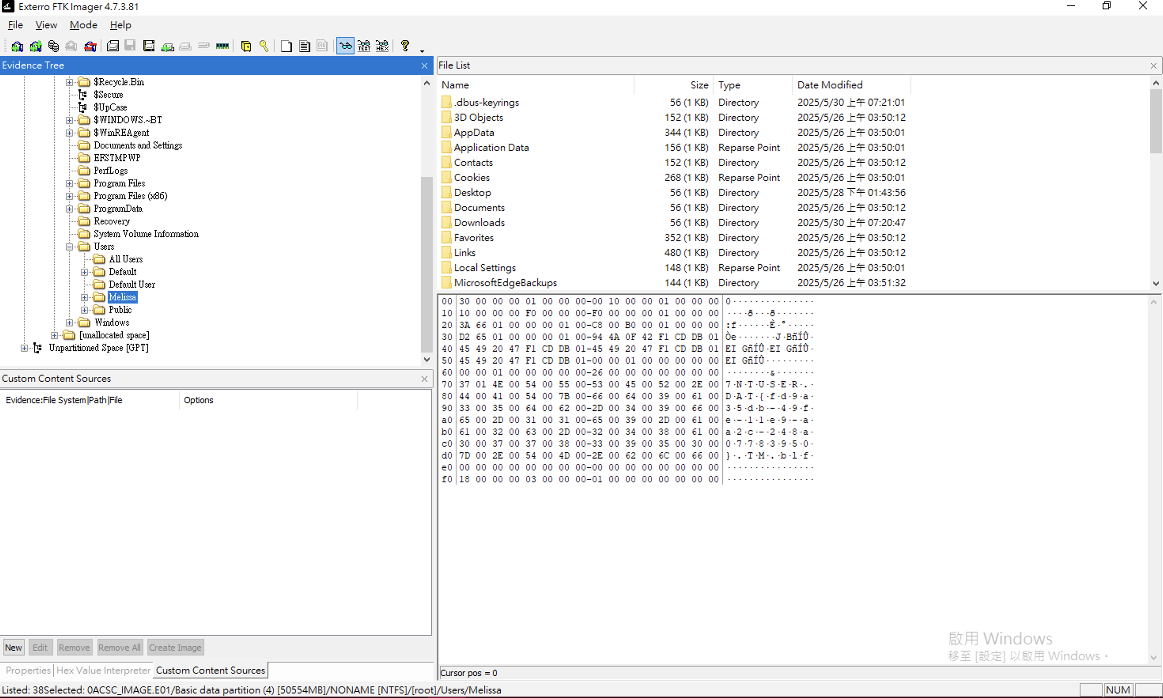This screenshot has height=698, width=1163.
Task: Switch to Hex Value Interpreter tab
Action: [x=103, y=670]
